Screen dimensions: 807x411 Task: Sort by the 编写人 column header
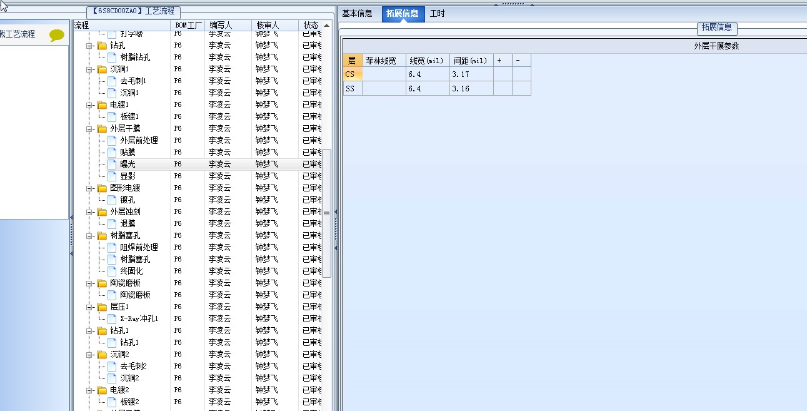point(229,25)
